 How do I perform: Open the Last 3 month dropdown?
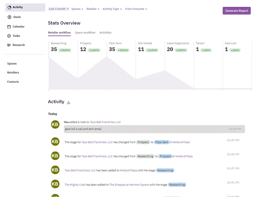59,9
